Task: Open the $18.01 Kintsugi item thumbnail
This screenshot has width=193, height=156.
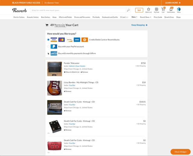Action: click(55, 108)
